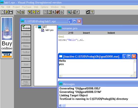Click the magnifier browse toolbar icon
The height and width of the screenshot is (108, 138).
tap(69, 12)
